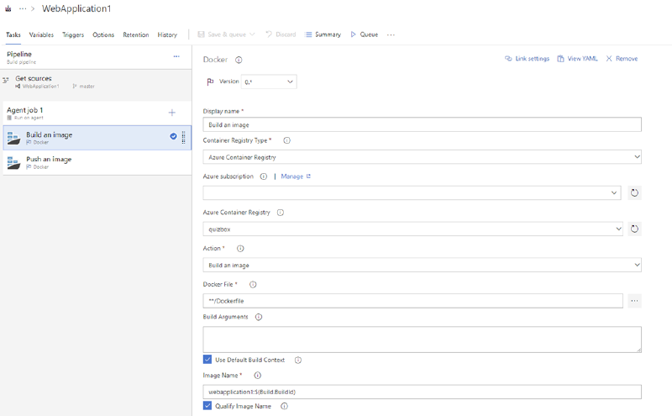This screenshot has width=672, height=416.
Task: Open the Pipeline more options ellipsis
Action: pos(176,56)
